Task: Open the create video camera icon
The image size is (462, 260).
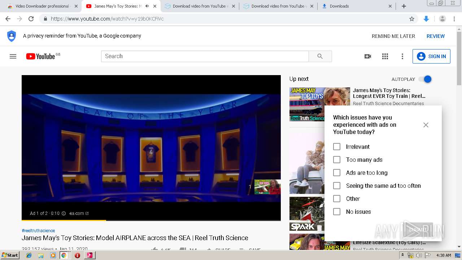Action: (368, 56)
